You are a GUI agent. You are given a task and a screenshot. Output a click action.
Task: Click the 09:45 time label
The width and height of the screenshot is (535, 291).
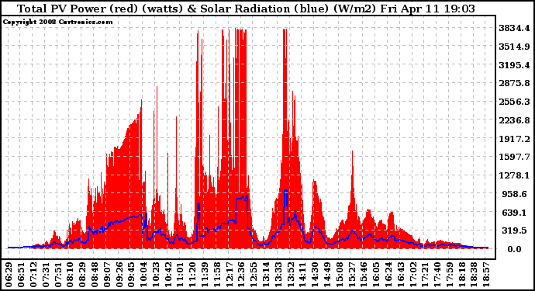pos(131,275)
